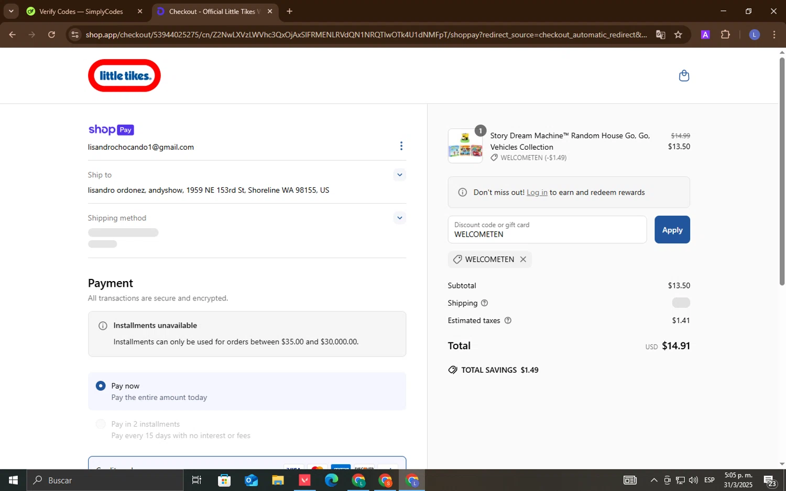786x491 pixels.
Task: Remove the applied WELCOMETEN code tag
Action: tap(523, 260)
